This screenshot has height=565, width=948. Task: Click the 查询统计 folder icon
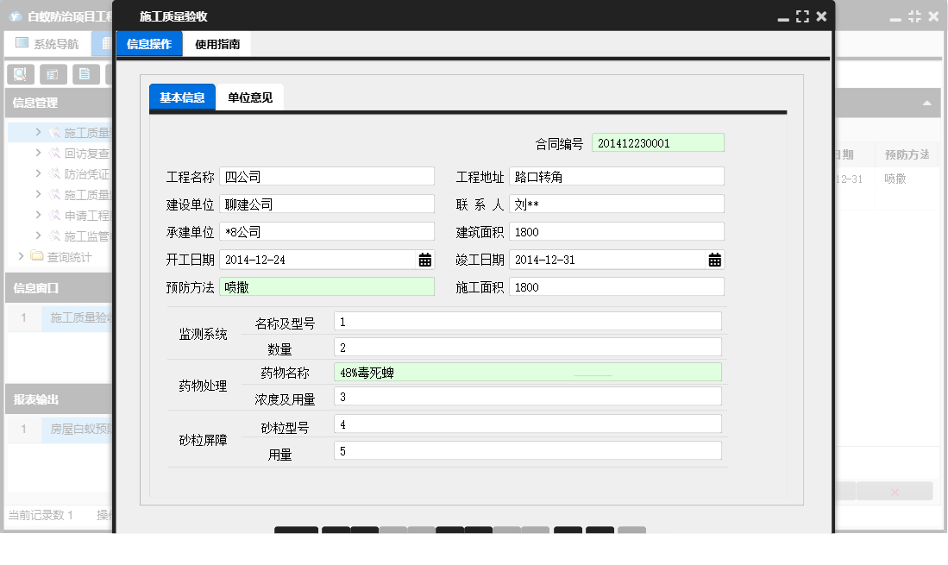tap(37, 256)
